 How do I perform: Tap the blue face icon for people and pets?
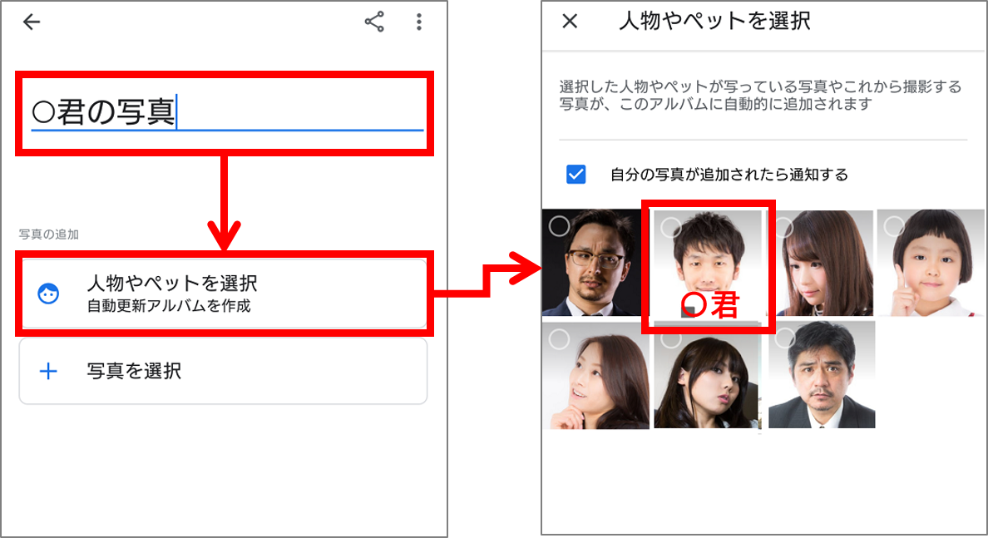[48, 294]
